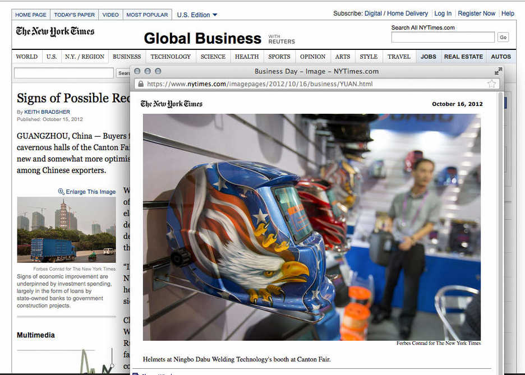The height and width of the screenshot is (375, 525).
Task: Click the Multimedia chart thumbnail
Action: coord(66,360)
